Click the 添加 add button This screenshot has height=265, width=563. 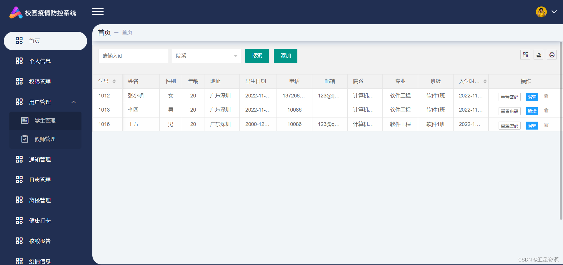286,56
